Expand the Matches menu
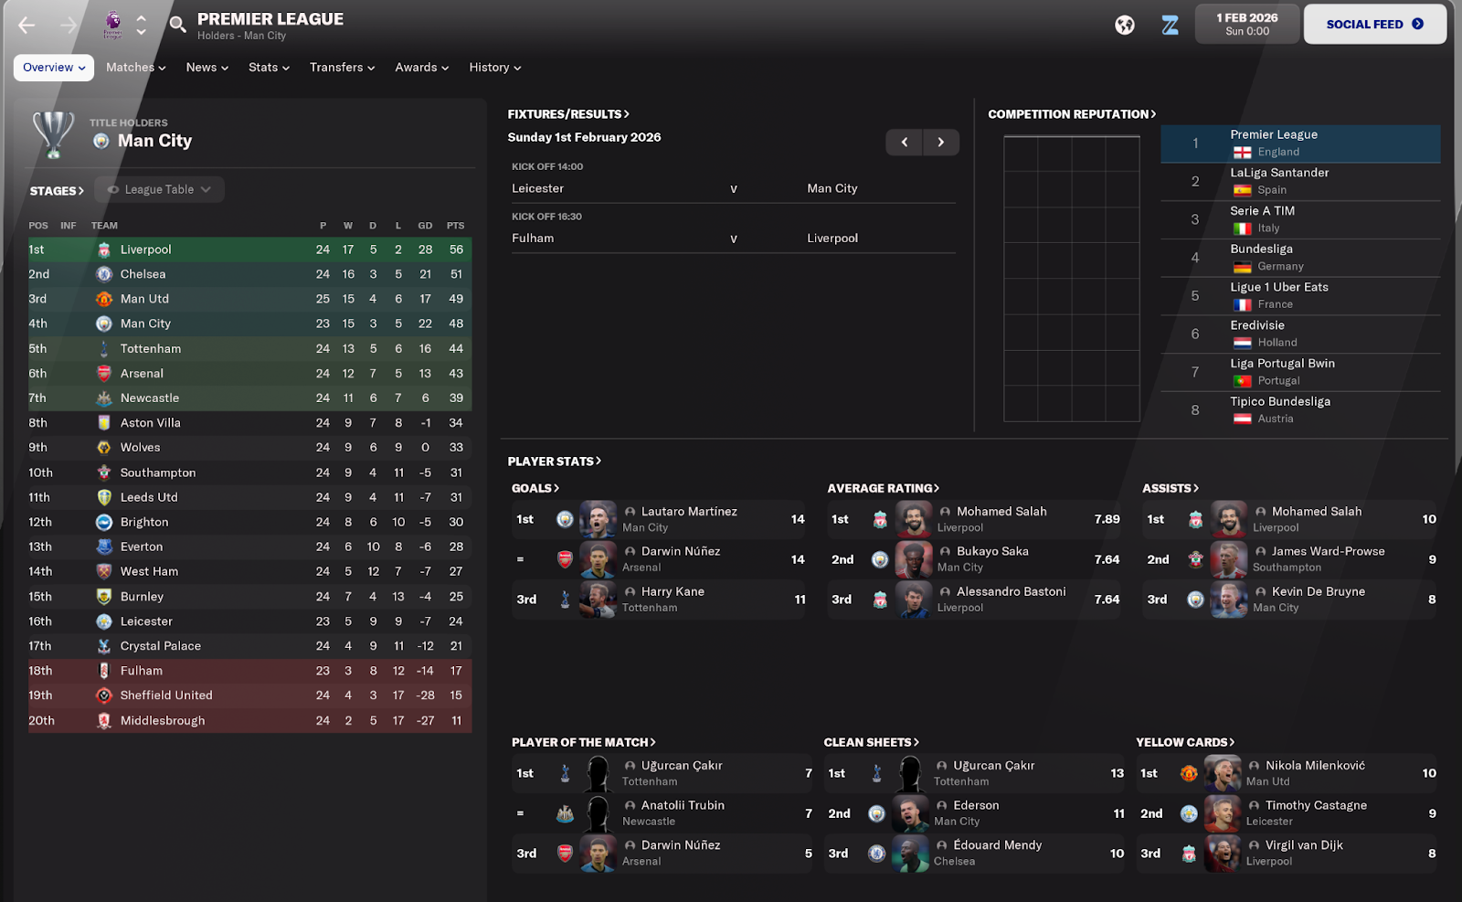 [135, 68]
